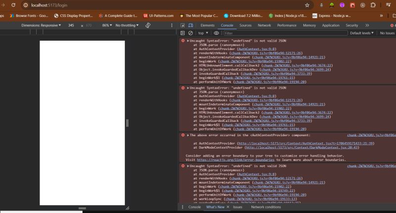This screenshot has height=213, width=396.
Task: Open device toolbar more options menu
Action: tap(172, 25)
